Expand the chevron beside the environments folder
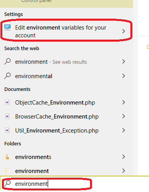The width and height of the screenshot is (149, 192). 124,157
